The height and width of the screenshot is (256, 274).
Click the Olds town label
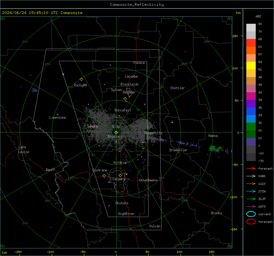click(116, 127)
